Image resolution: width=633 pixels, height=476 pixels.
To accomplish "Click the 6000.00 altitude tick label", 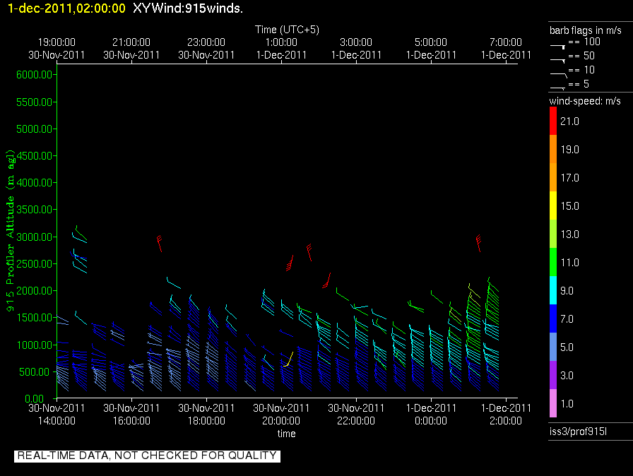I will [x=35, y=75].
